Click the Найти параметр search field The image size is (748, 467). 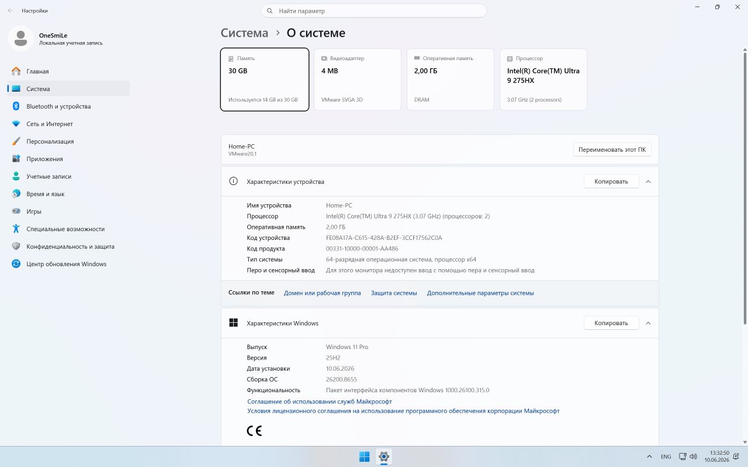374,11
